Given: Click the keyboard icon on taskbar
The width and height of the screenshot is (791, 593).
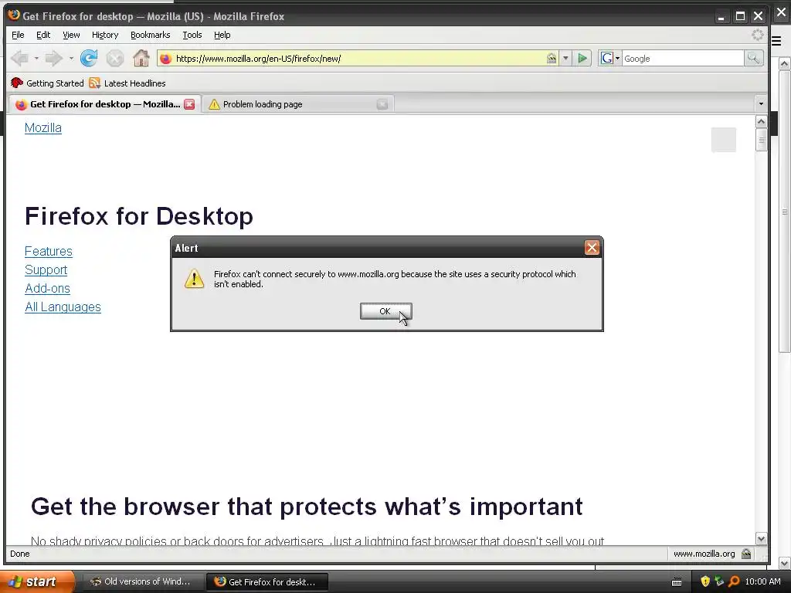Looking at the screenshot, I should pyautogui.click(x=677, y=582).
